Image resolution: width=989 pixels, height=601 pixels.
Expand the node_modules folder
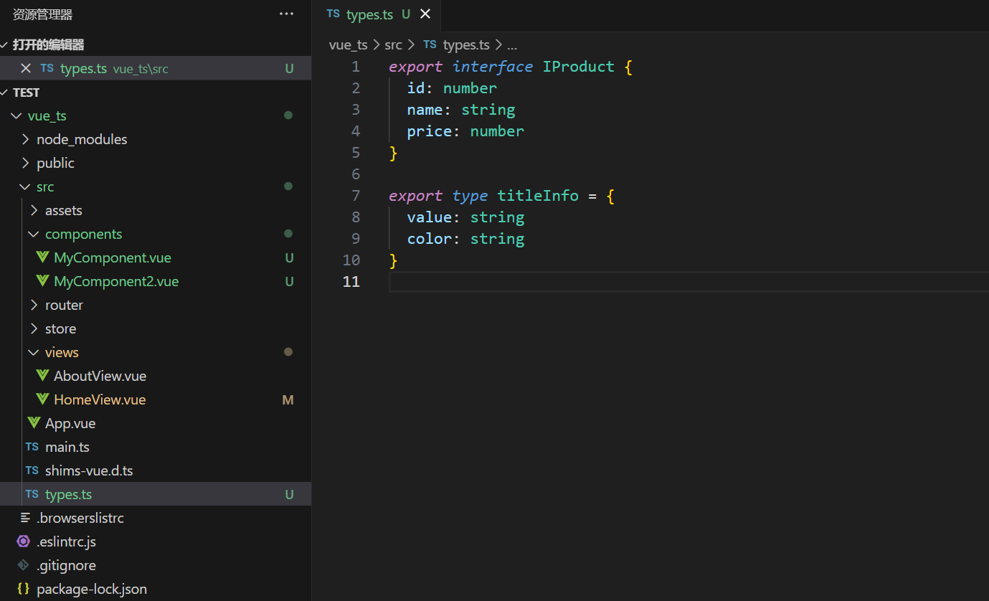[26, 139]
